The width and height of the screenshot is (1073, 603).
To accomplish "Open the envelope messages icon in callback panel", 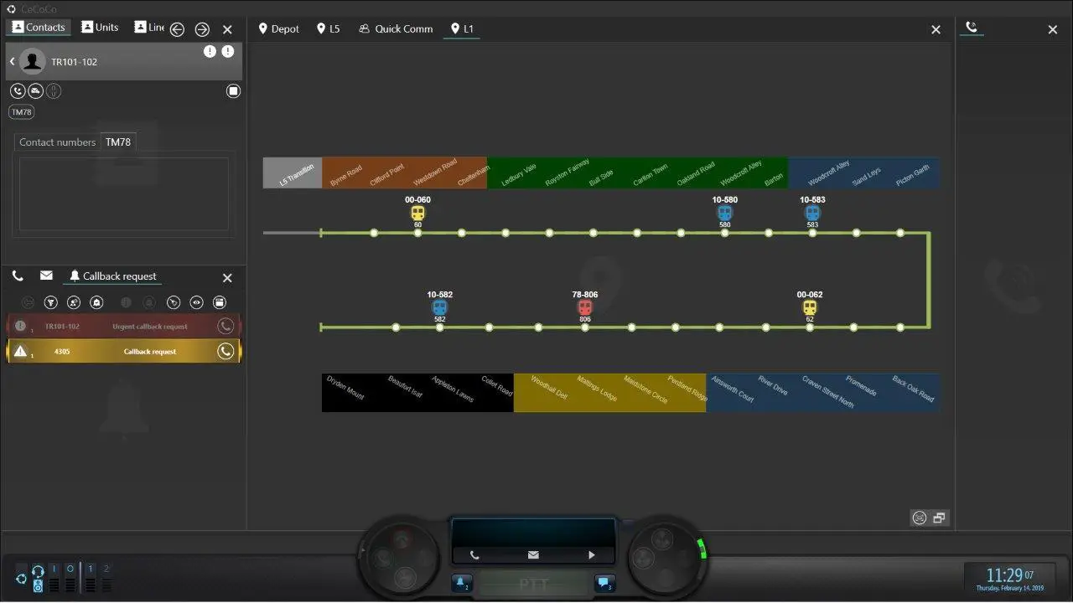I will (46, 276).
